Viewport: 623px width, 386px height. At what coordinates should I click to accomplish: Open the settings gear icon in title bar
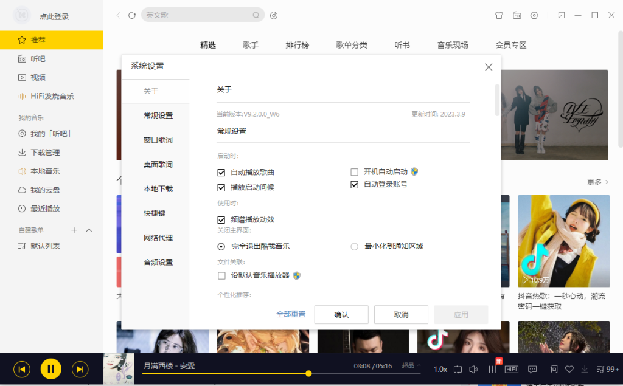pos(534,15)
